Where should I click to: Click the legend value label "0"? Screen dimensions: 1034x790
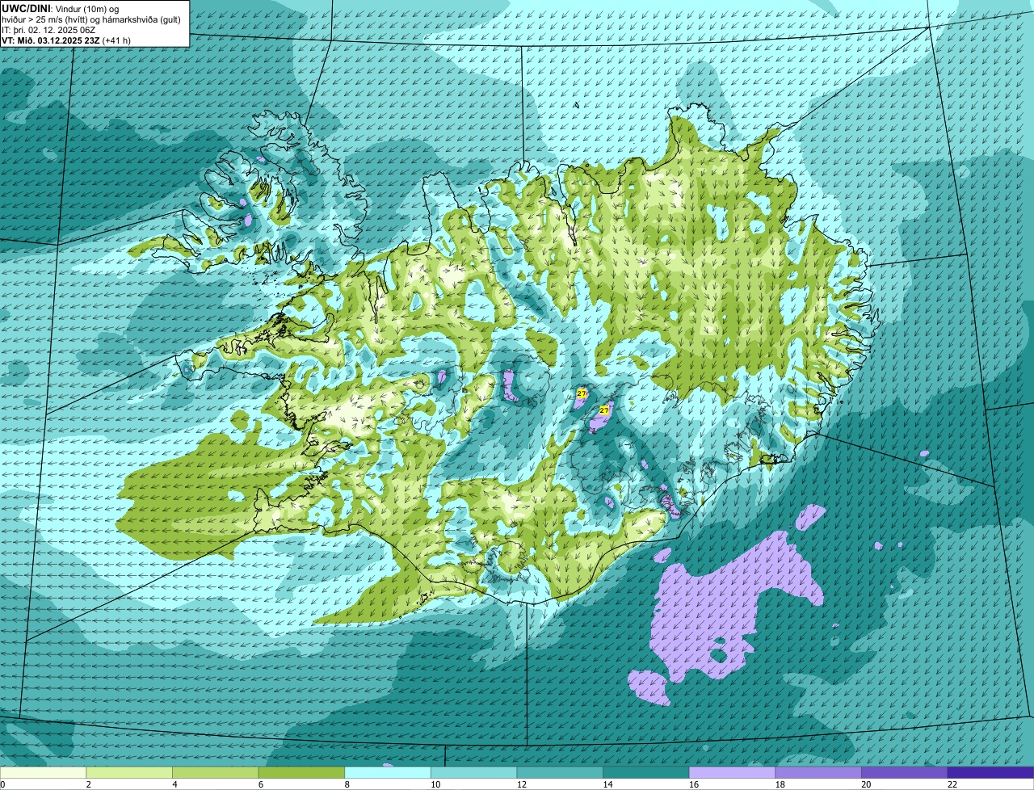pyautogui.click(x=2, y=784)
